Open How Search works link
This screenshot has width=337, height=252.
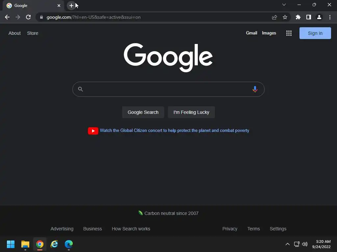coord(131,229)
